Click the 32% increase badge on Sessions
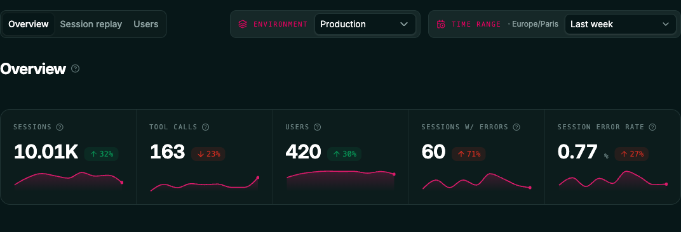Screen dimensions: 681x232 coord(101,154)
